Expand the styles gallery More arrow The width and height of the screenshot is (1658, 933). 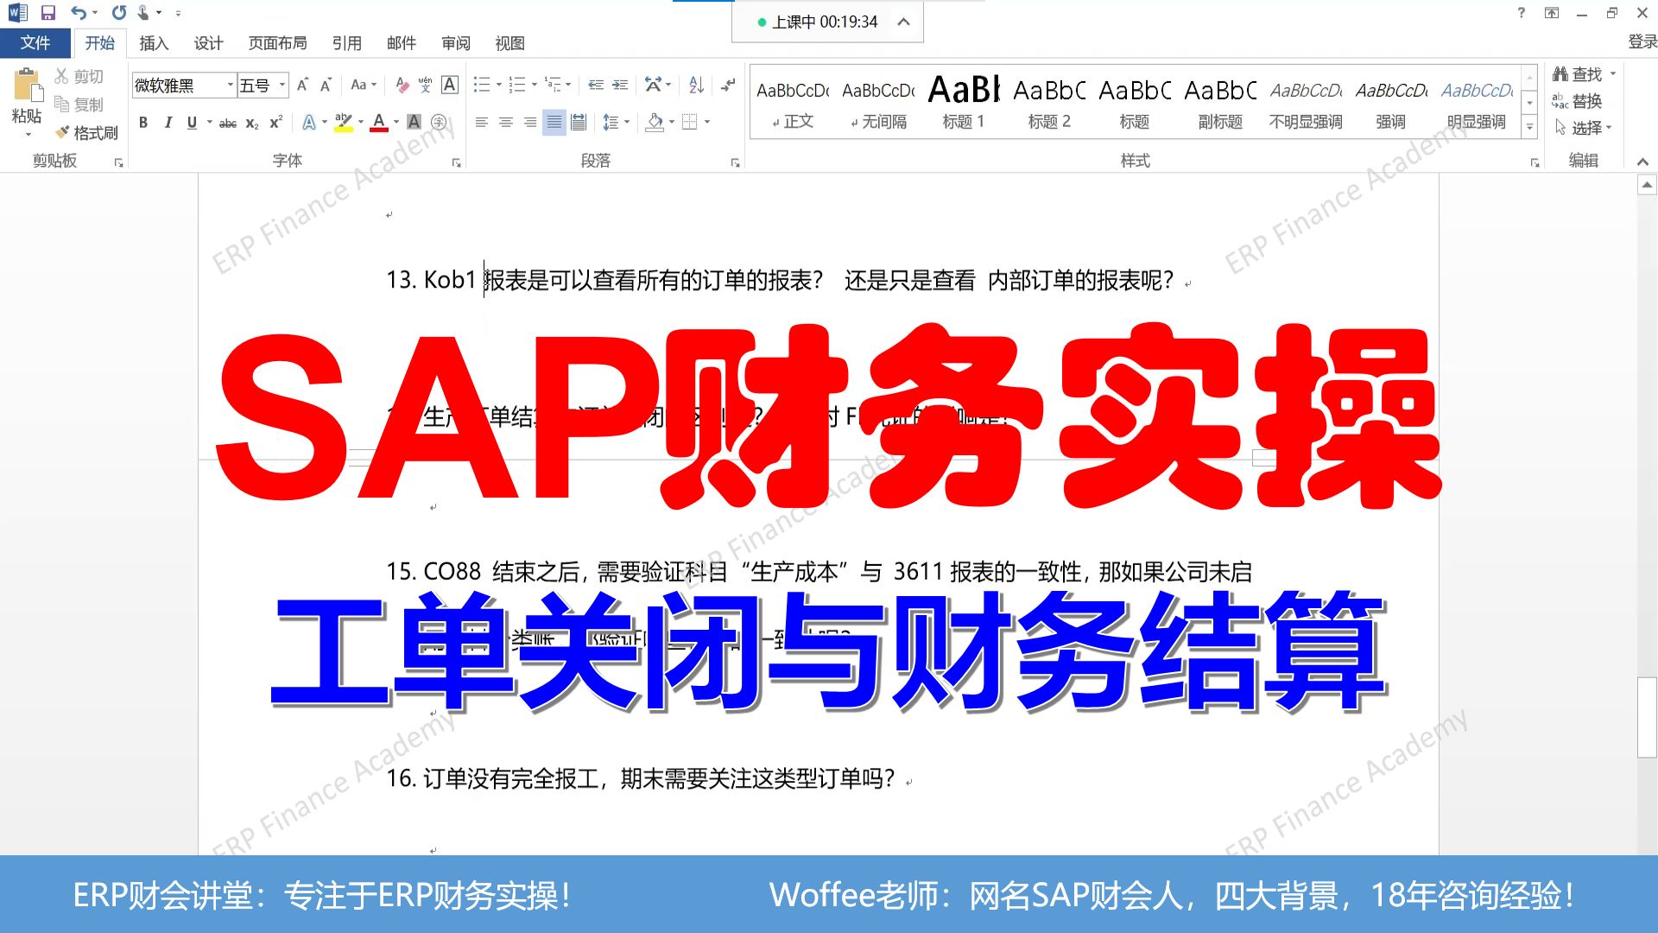coord(1529,126)
